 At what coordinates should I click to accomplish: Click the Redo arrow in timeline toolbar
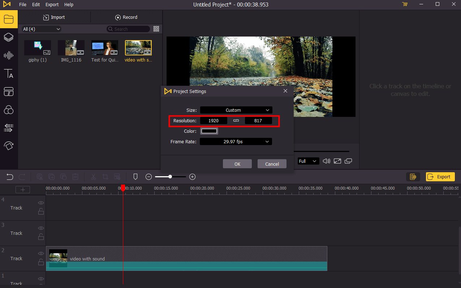22,177
